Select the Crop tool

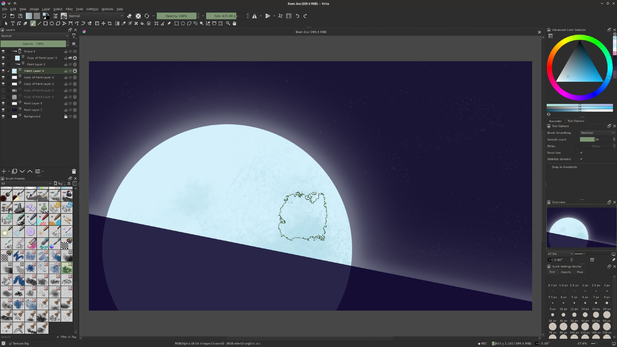pos(110,23)
